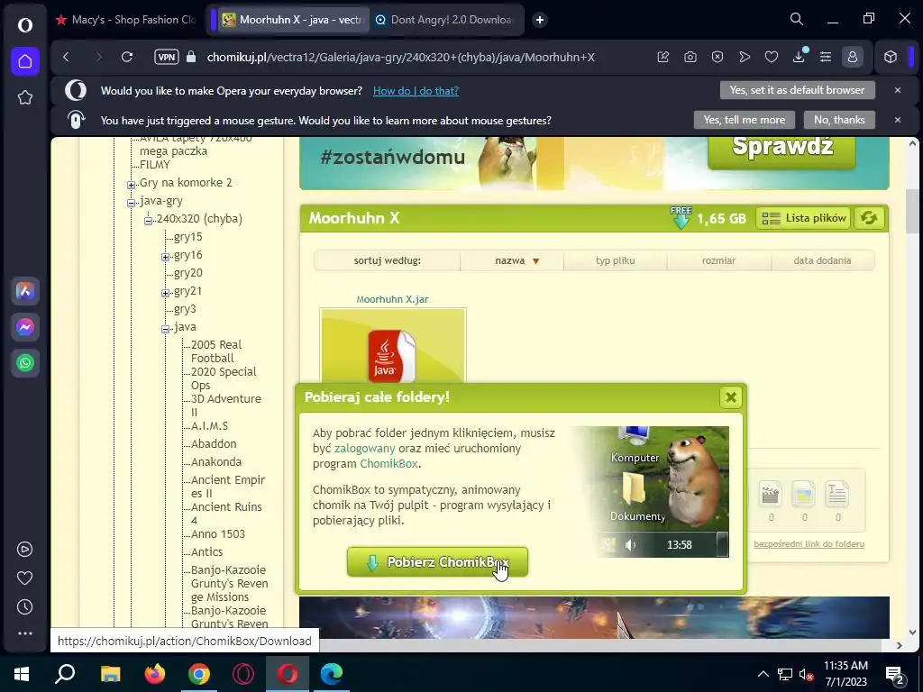The width and height of the screenshot is (923, 692).
Task: Click 'Yes, tell me more' button
Action: (744, 120)
